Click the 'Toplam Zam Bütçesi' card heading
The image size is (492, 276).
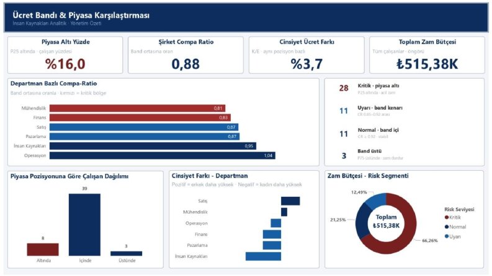coord(427,42)
